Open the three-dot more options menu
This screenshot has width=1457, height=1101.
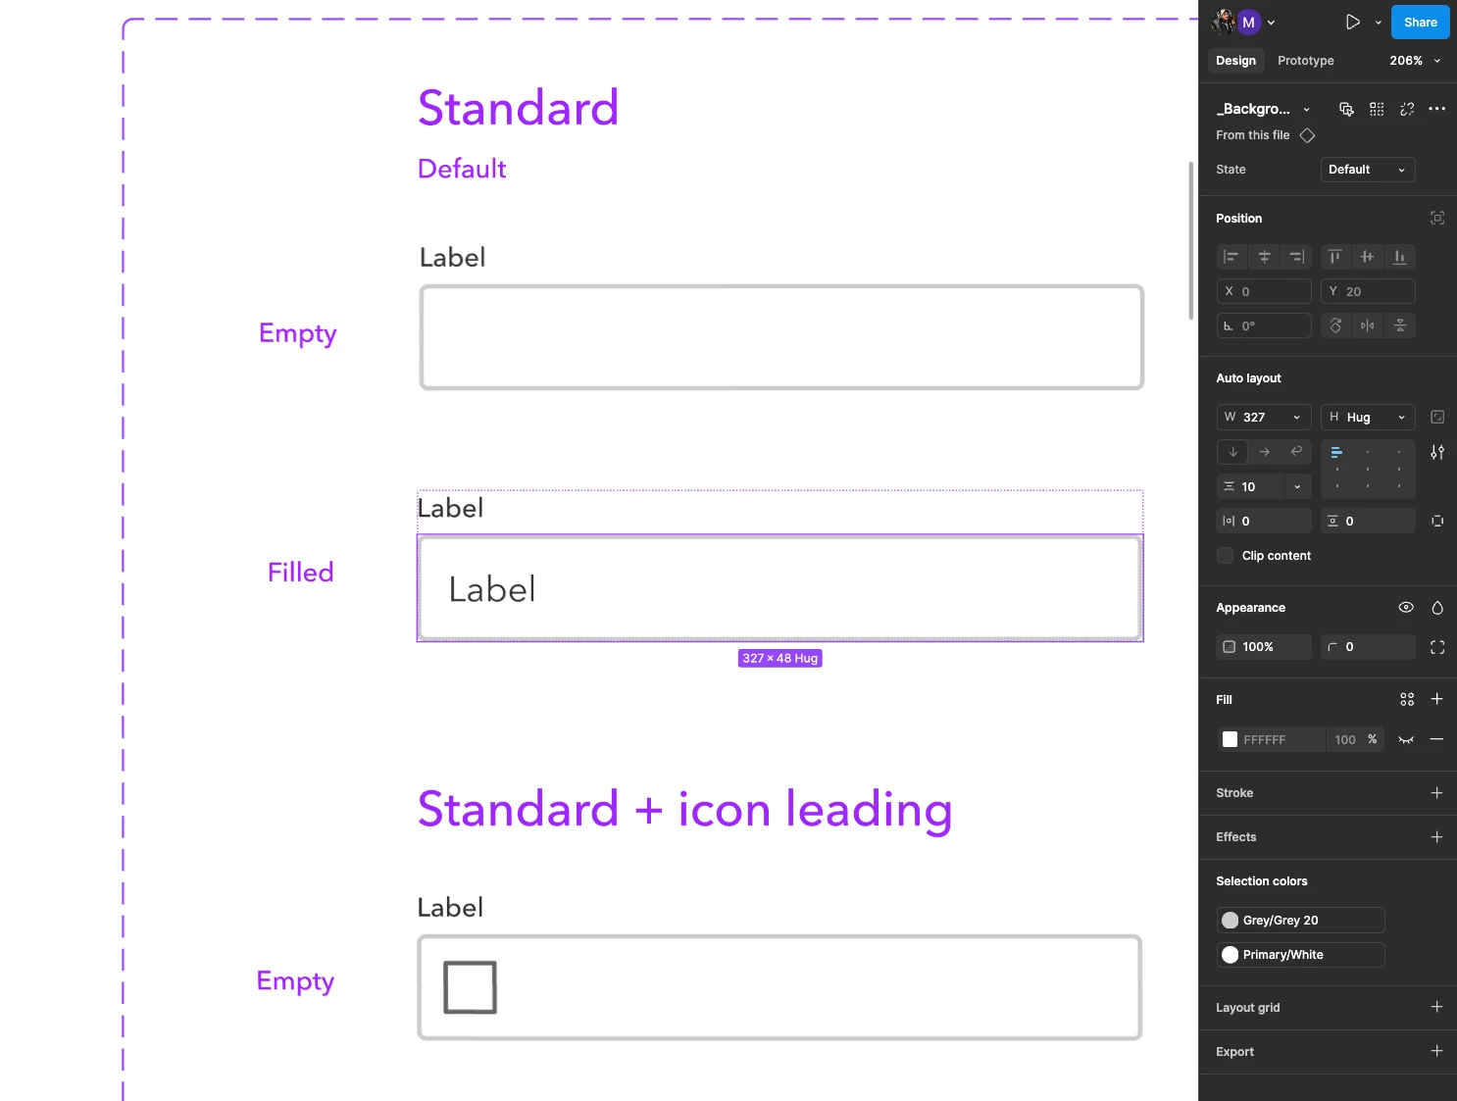(1437, 109)
